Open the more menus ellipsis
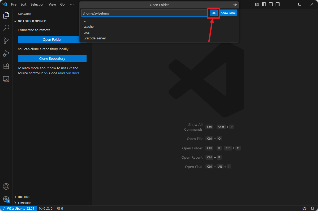Screen dimensions: 318x211 click(x=72, y=4)
